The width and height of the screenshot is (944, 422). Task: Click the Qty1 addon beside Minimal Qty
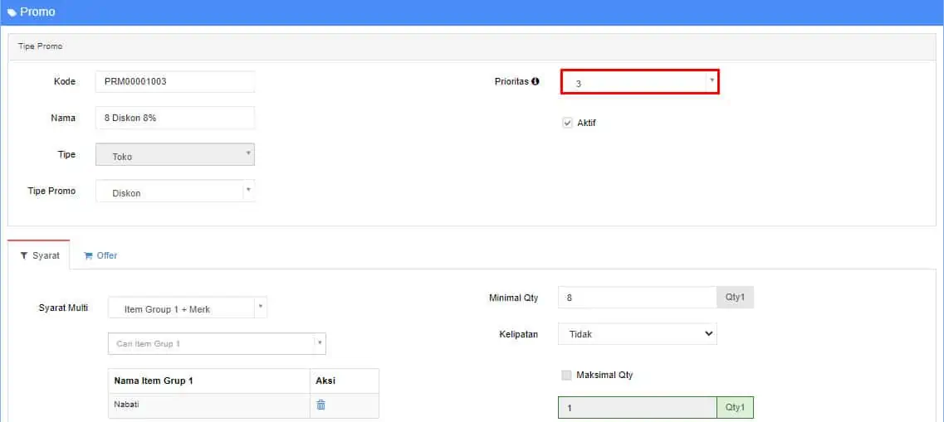735,297
